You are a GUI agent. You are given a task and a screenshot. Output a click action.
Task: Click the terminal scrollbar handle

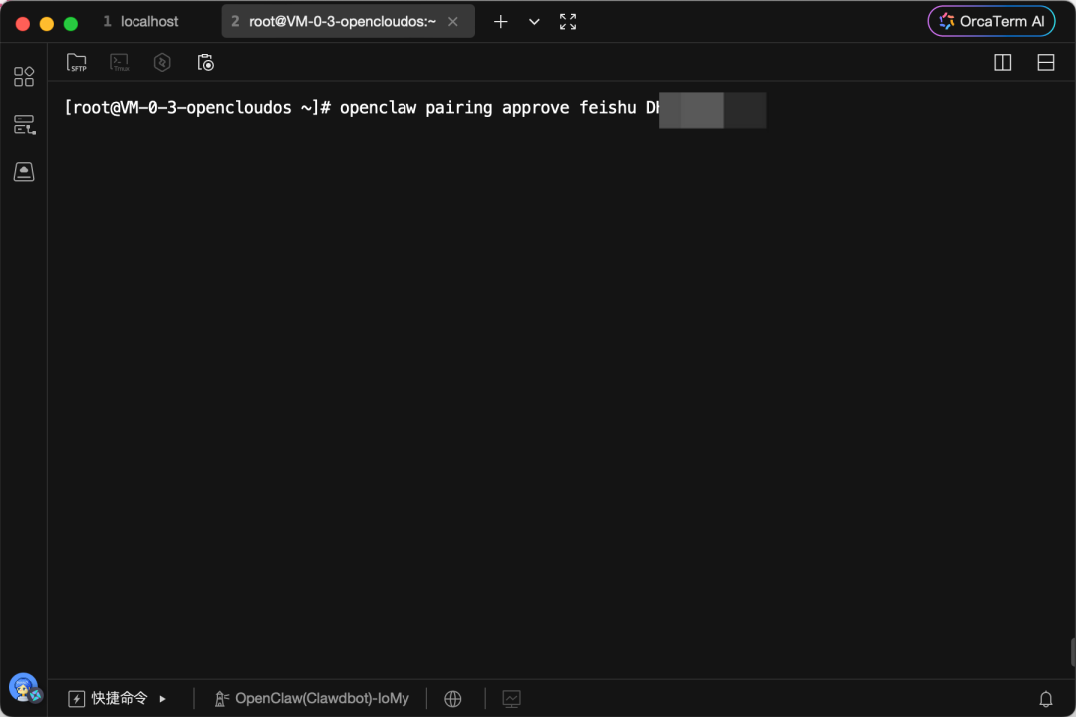click(1073, 652)
